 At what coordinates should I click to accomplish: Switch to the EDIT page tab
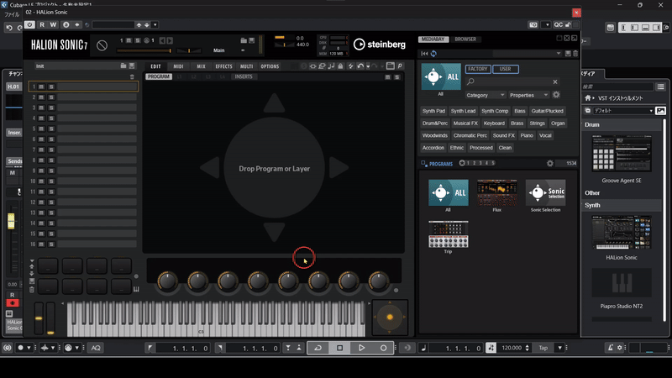pyautogui.click(x=155, y=66)
